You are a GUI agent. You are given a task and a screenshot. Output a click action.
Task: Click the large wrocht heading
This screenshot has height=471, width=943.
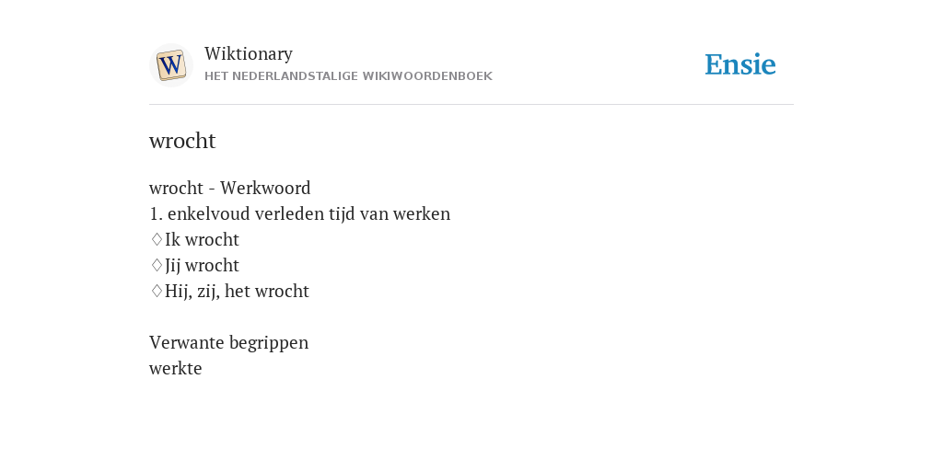[x=182, y=141]
